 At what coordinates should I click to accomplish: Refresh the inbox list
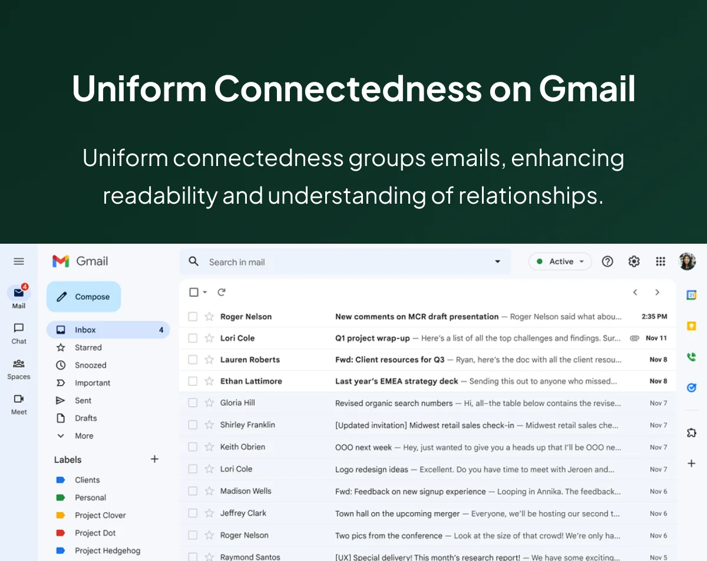(222, 292)
